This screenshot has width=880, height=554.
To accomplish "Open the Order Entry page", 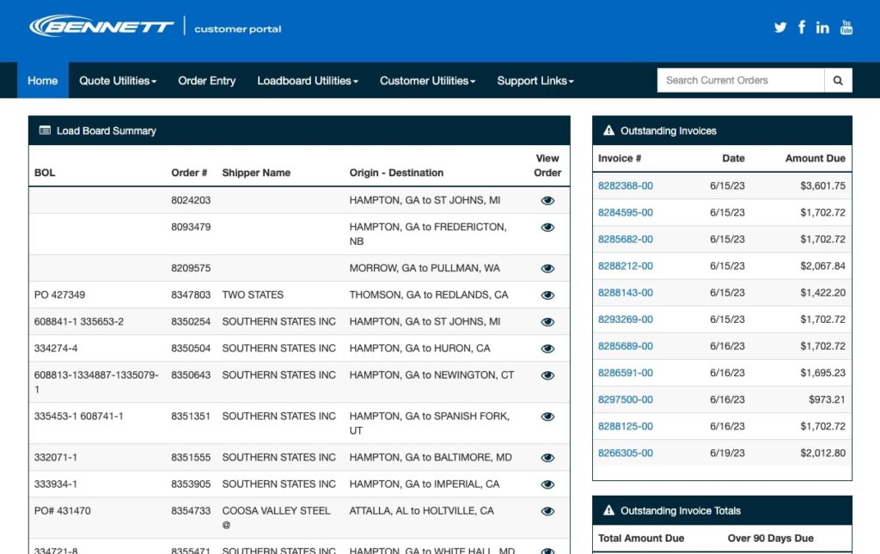I will (206, 80).
